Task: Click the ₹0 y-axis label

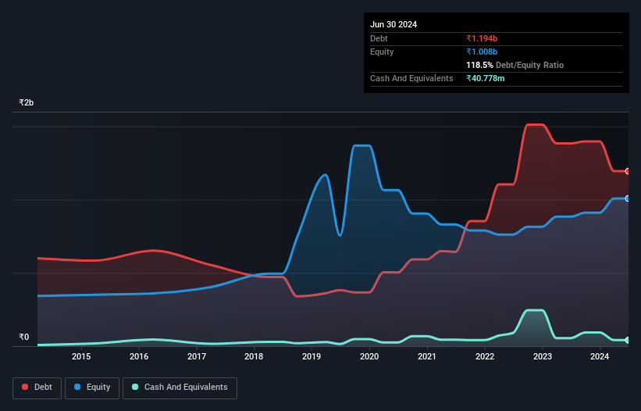Action: [24, 337]
